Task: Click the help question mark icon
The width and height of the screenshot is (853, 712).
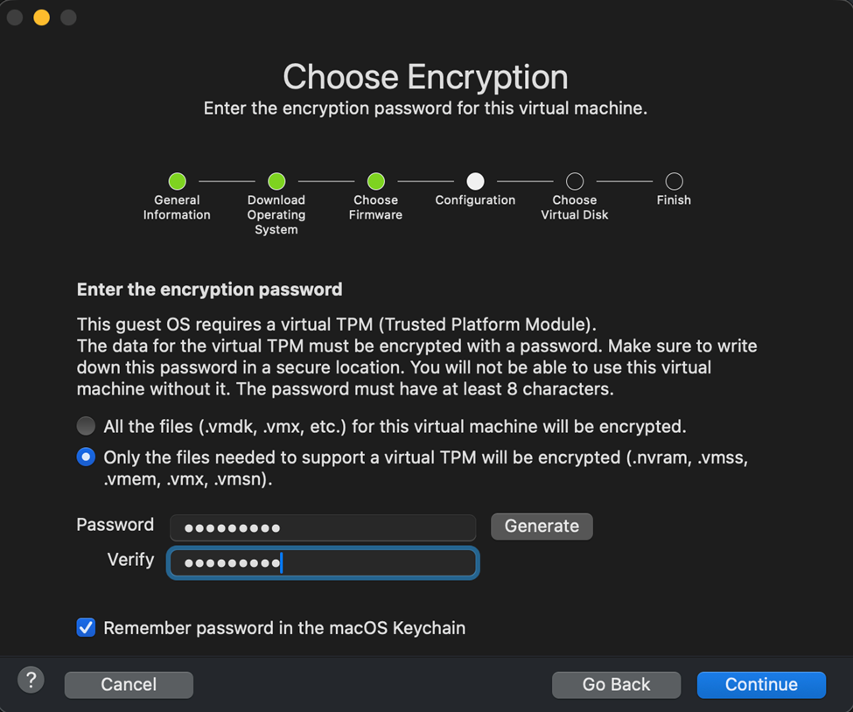Action: pyautogui.click(x=31, y=680)
